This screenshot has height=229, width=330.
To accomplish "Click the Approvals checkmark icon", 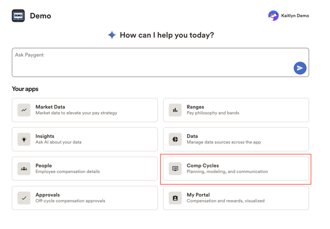I will [x=24, y=198].
